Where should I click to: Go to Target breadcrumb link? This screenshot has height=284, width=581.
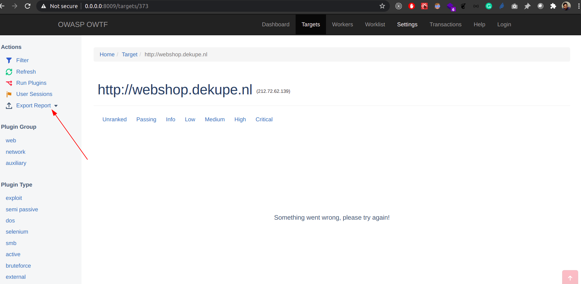pos(130,54)
